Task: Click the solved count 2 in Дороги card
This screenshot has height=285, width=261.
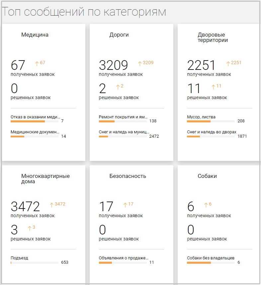Action: [x=102, y=88]
